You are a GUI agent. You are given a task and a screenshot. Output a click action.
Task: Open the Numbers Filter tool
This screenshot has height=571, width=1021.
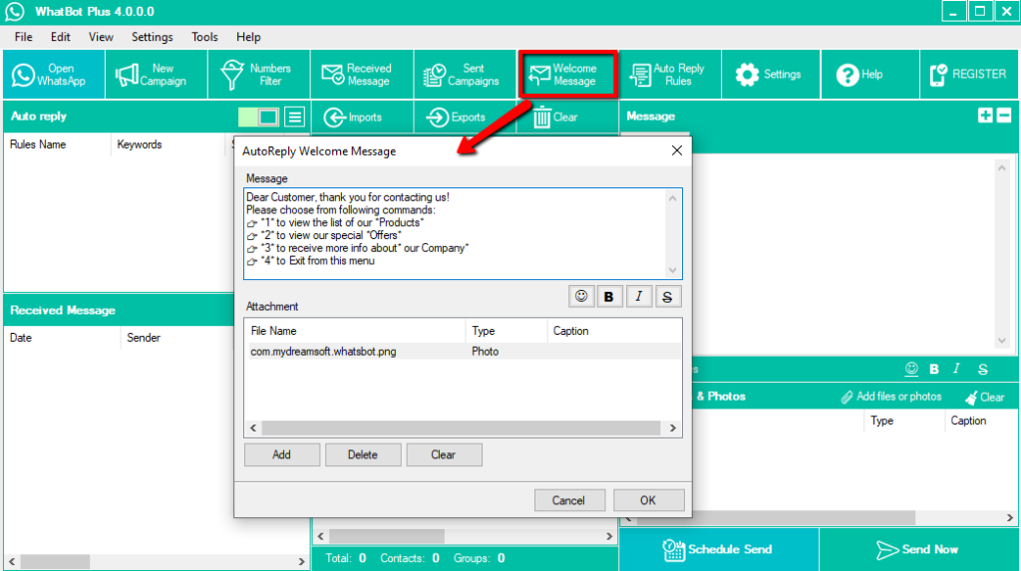(x=258, y=75)
